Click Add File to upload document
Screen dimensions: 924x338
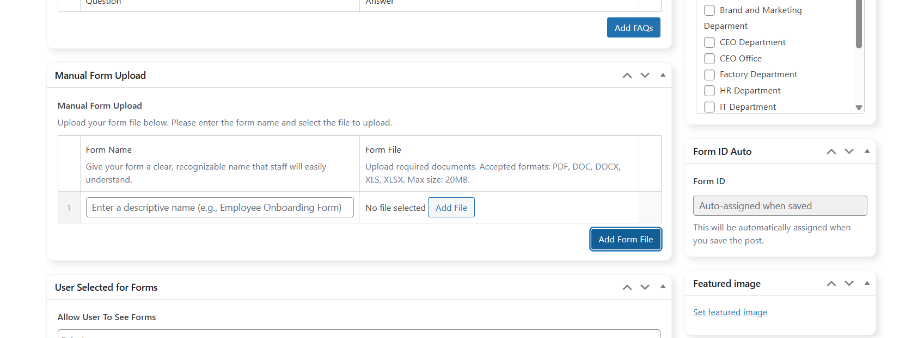[x=451, y=208]
